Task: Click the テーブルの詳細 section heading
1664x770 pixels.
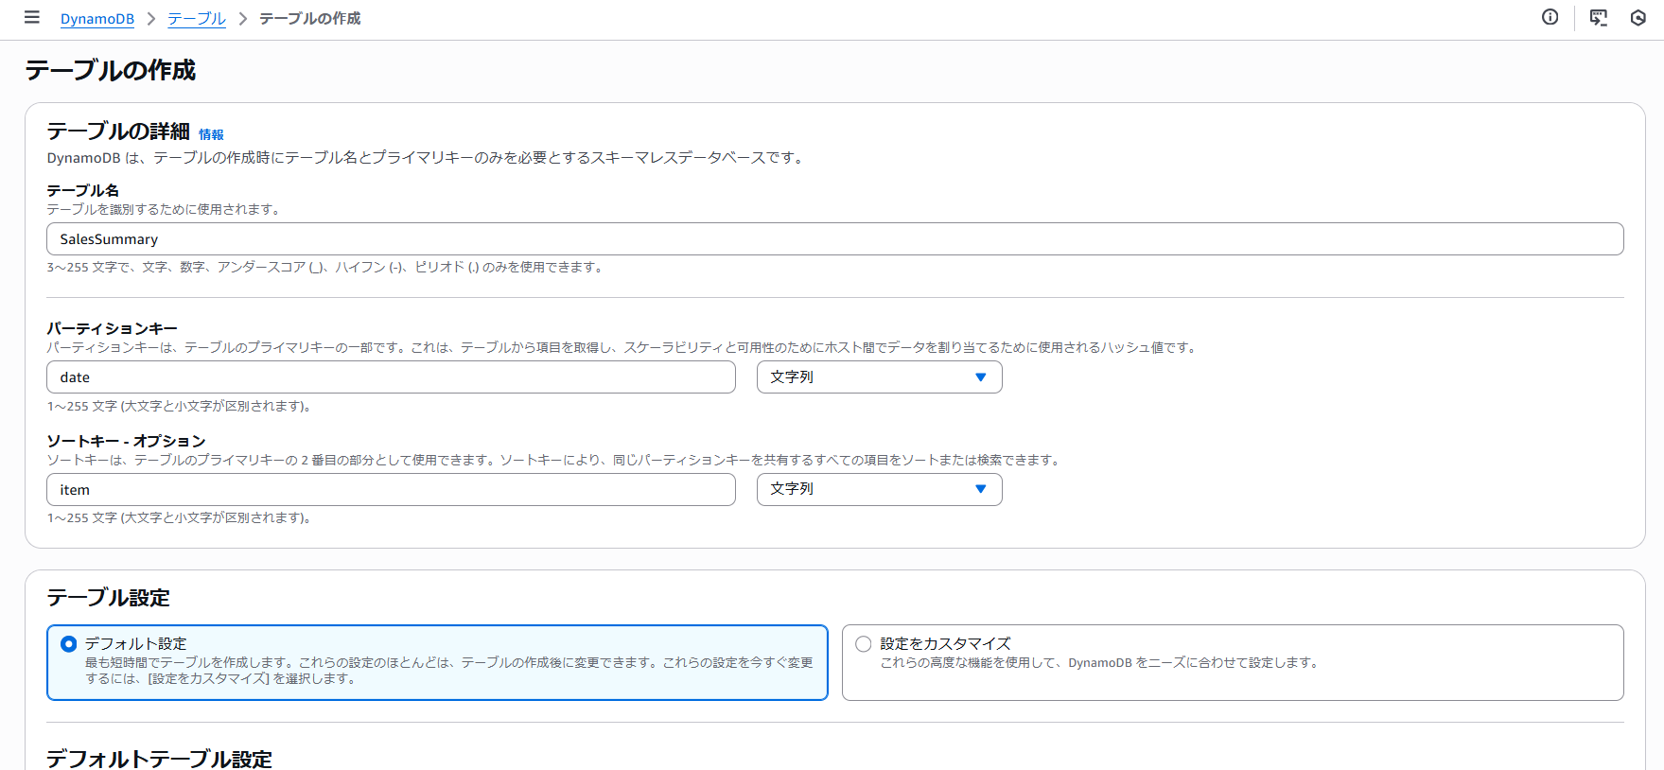Action: point(118,131)
